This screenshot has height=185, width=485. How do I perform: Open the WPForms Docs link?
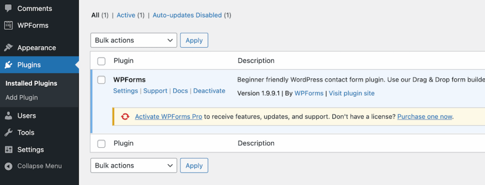click(180, 91)
